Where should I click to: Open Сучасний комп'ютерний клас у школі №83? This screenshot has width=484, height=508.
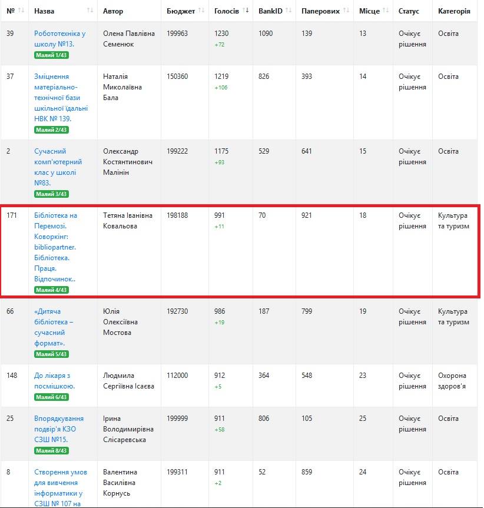(58, 167)
